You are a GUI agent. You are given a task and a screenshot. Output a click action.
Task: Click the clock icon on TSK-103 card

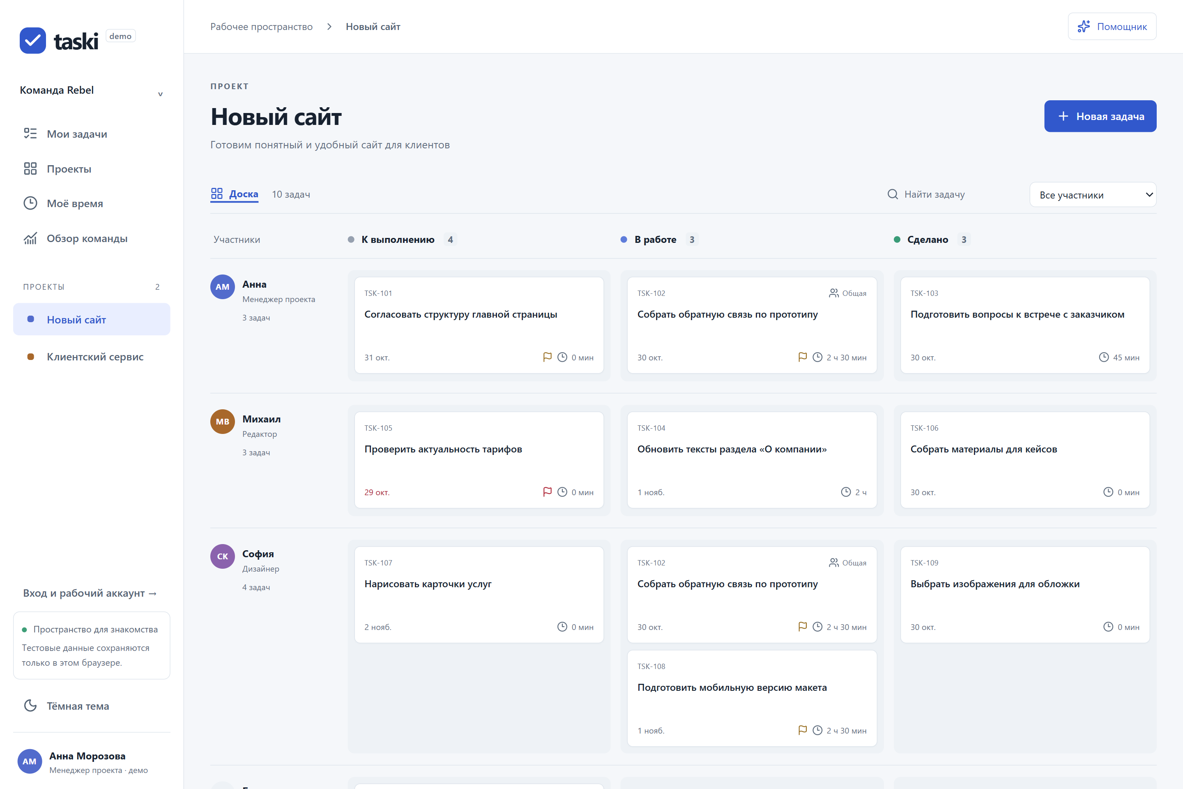[x=1104, y=357]
